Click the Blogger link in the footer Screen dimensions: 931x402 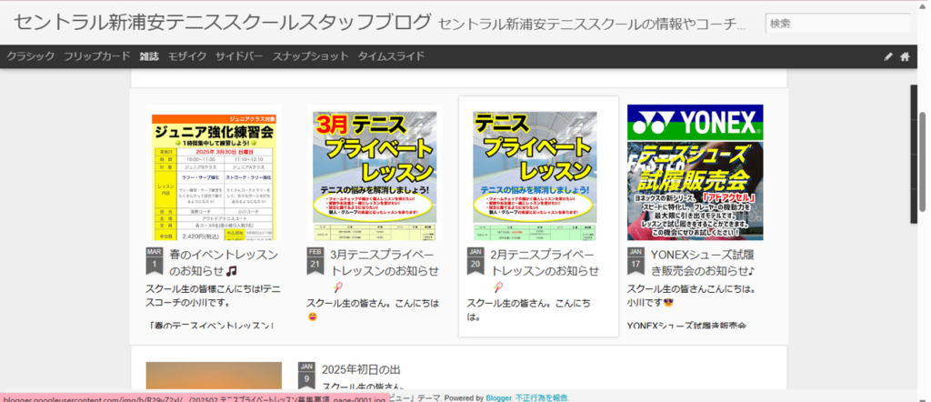(x=499, y=397)
